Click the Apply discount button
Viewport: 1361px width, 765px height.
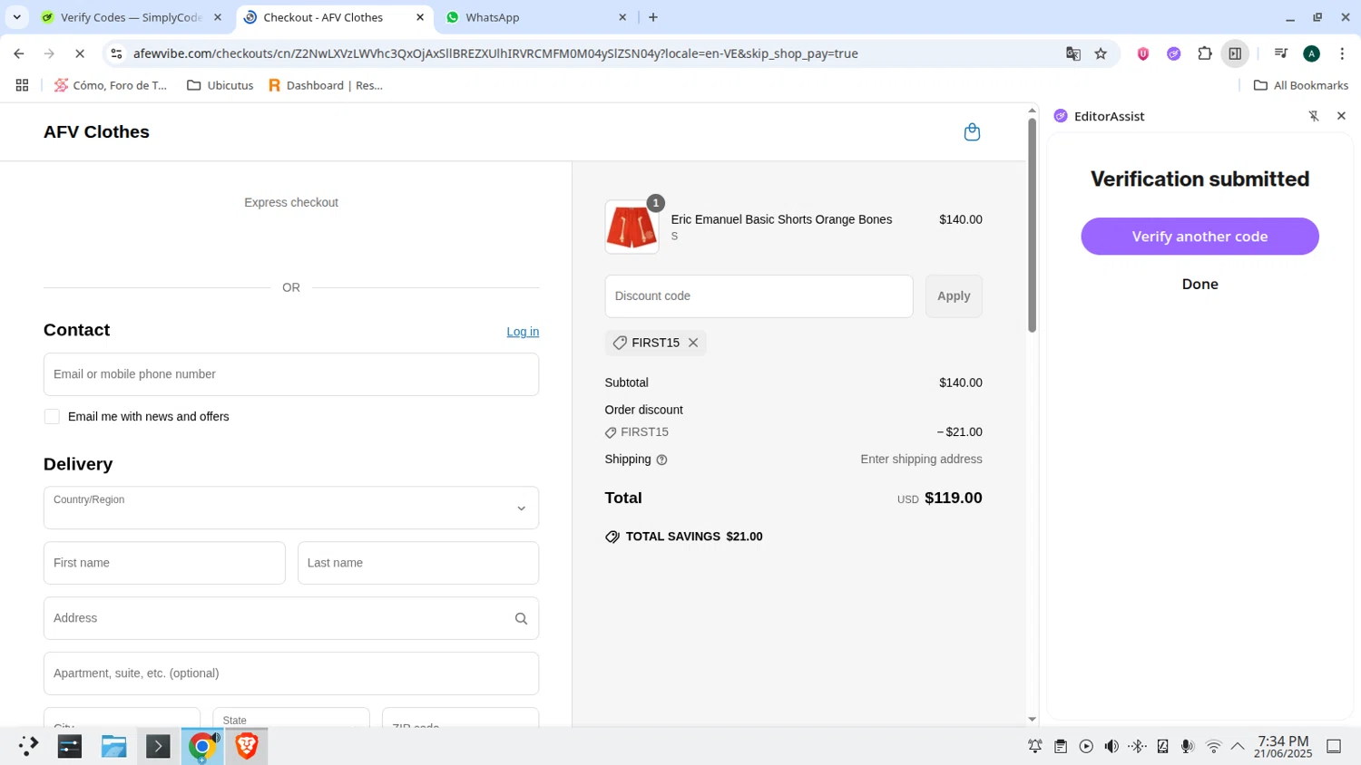(x=954, y=296)
